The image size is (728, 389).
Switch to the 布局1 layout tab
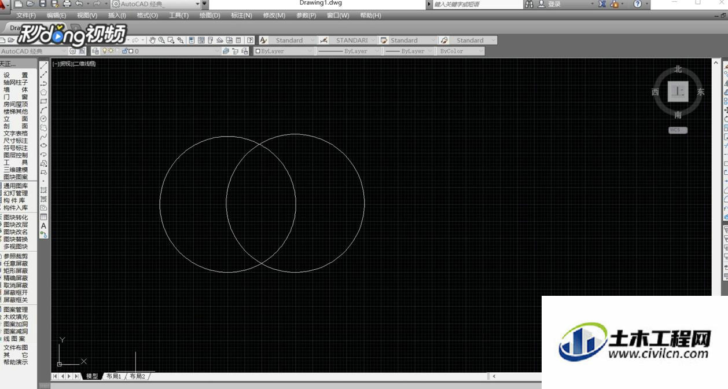[x=113, y=376]
